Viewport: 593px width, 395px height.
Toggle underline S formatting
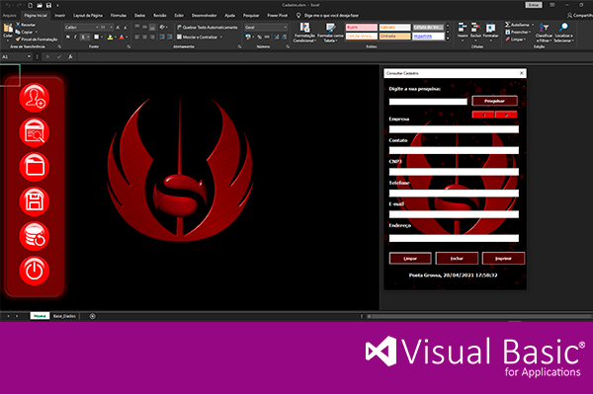pyautogui.click(x=83, y=38)
